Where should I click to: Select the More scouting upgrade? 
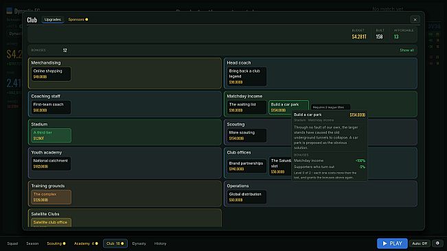pyautogui.click(x=247, y=136)
